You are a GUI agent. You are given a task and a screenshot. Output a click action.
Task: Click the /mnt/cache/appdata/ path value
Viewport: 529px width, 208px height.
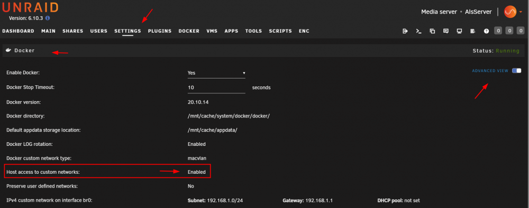pyautogui.click(x=213, y=130)
